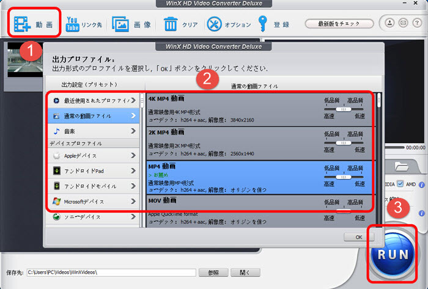Click the クリア trash can icon
The image size is (428, 289).
tap(171, 24)
